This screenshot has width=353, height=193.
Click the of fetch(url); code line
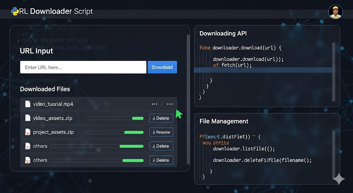(232, 65)
